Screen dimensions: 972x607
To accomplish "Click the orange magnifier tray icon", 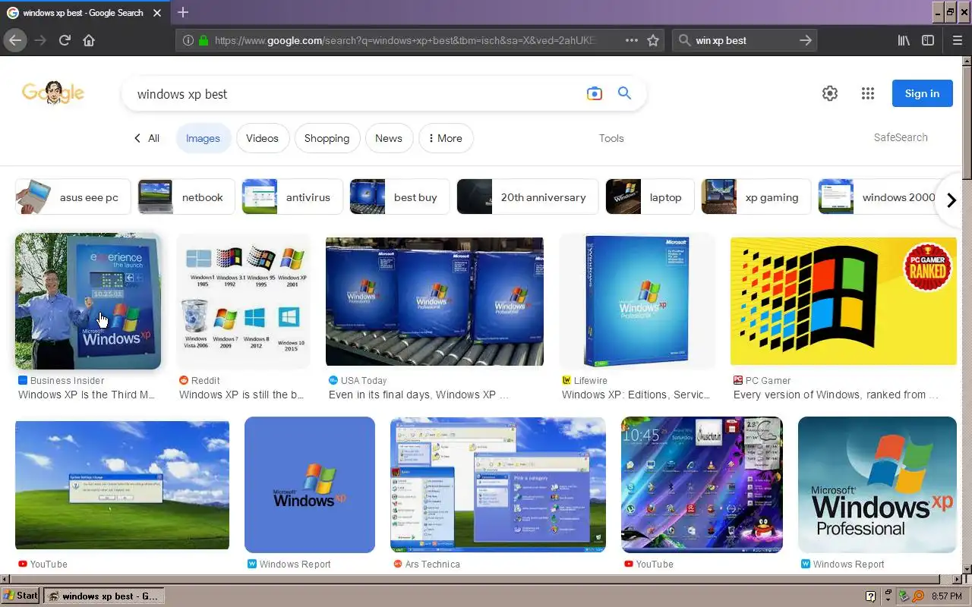I will [x=918, y=596].
